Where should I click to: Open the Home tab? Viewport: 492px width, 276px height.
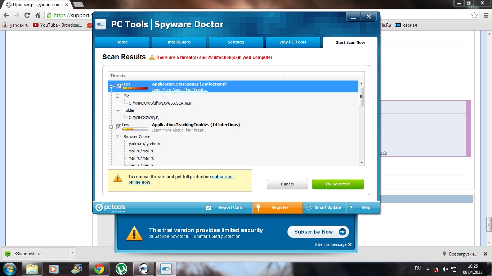tap(122, 42)
